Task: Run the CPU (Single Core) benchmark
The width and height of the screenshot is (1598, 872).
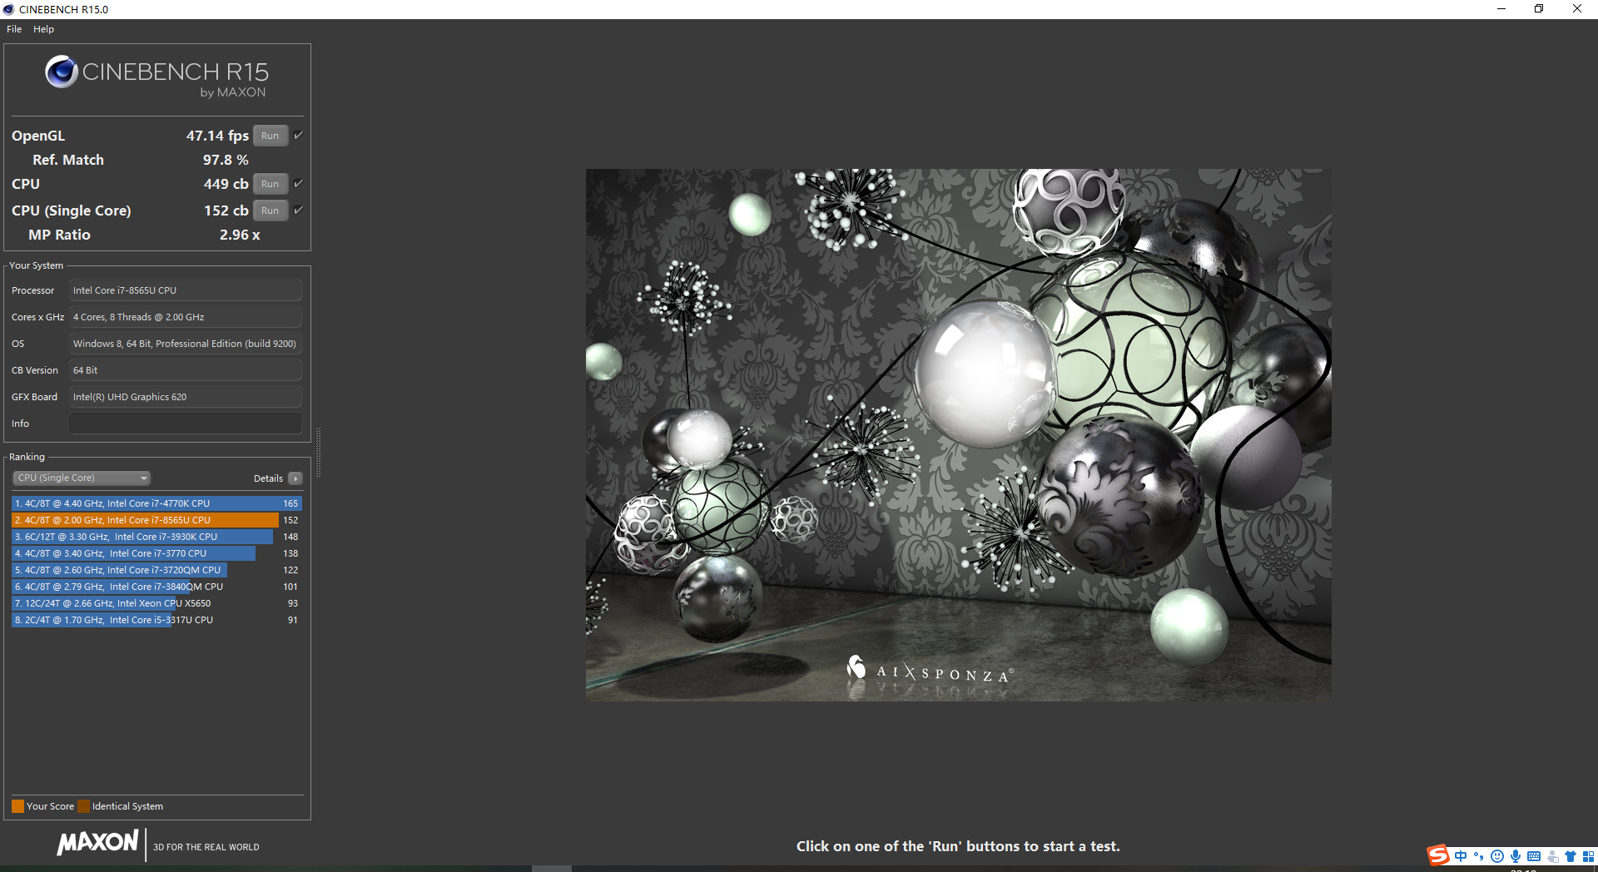Action: [x=270, y=211]
